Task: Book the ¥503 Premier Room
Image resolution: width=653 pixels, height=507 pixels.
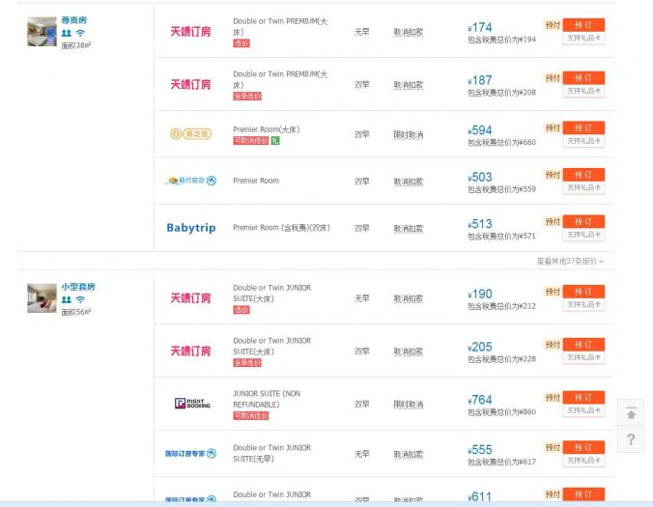Action: click(583, 175)
